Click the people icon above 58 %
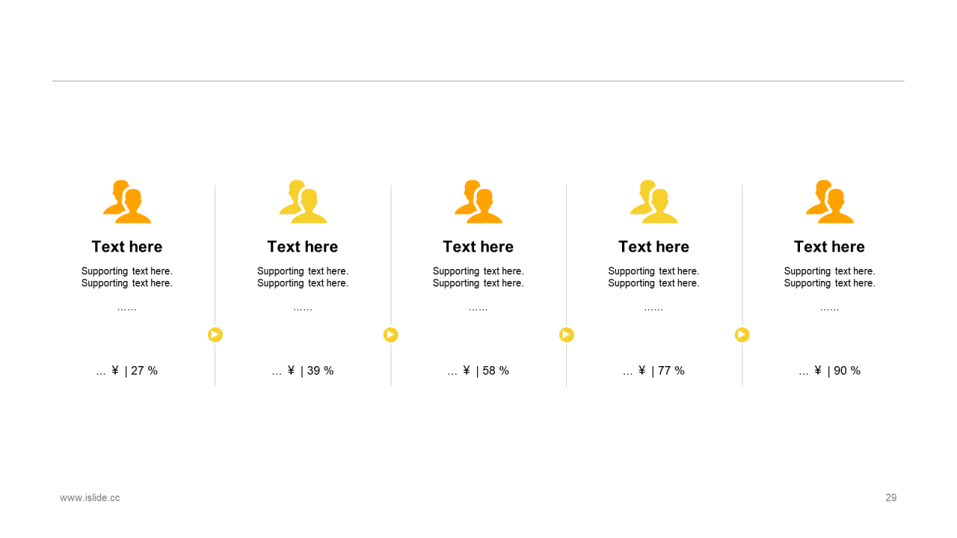This screenshot has width=957, height=538. pos(478,202)
